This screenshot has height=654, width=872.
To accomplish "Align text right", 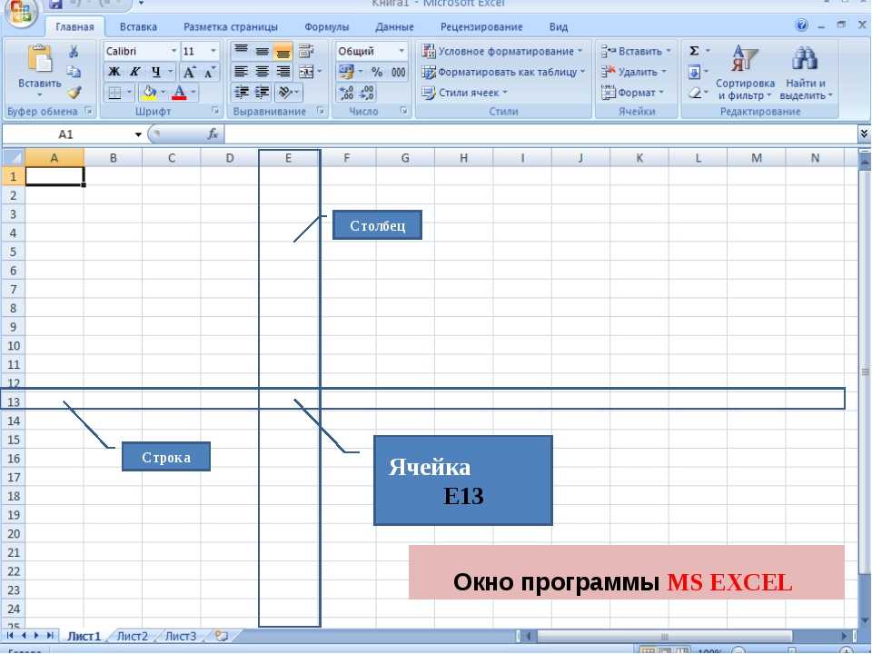I will pyautogui.click(x=283, y=72).
